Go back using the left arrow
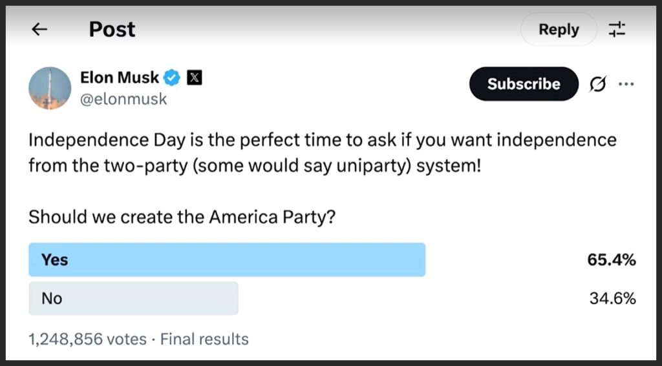Viewport: 662px width, 366px height. click(x=39, y=29)
